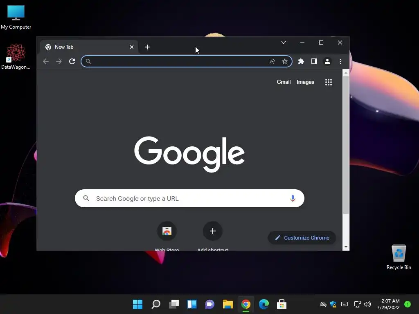This screenshot has width=419, height=314.
Task: Click Customize Chrome button
Action: [302, 238]
